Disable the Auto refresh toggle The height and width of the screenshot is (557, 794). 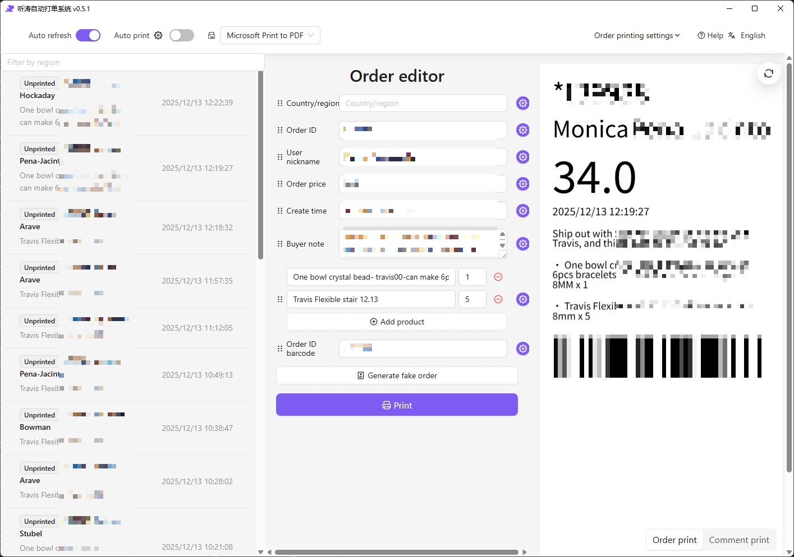tap(88, 35)
